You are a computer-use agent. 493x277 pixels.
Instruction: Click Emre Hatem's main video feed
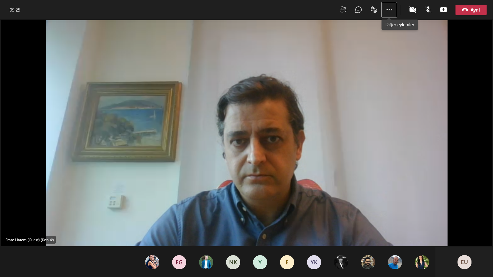[x=247, y=133]
